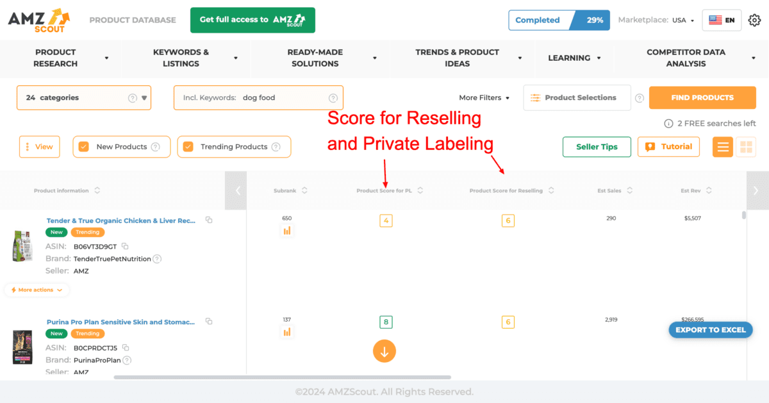769x403 pixels.
Task: Open subrank chart icon for Tender & True
Action: tap(287, 231)
